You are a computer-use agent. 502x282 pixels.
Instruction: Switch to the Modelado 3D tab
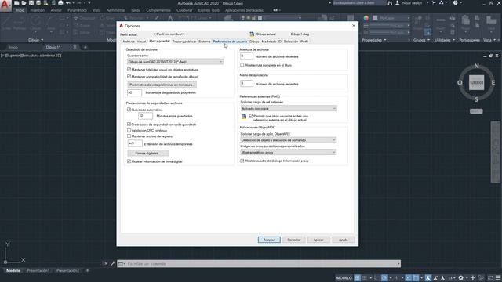tap(271, 42)
